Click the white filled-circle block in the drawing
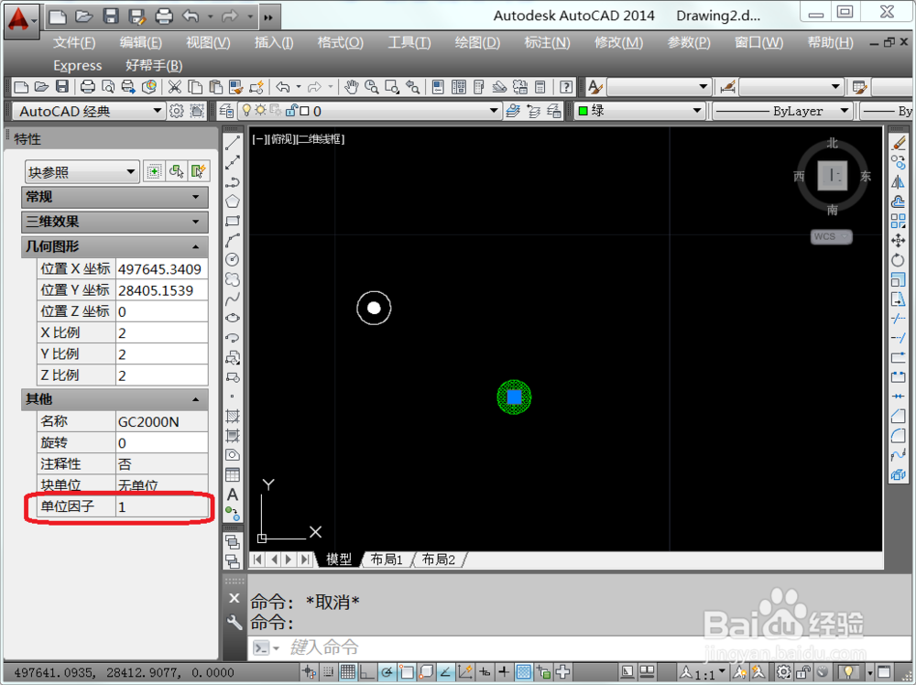The height and width of the screenshot is (685, 916). coord(374,308)
